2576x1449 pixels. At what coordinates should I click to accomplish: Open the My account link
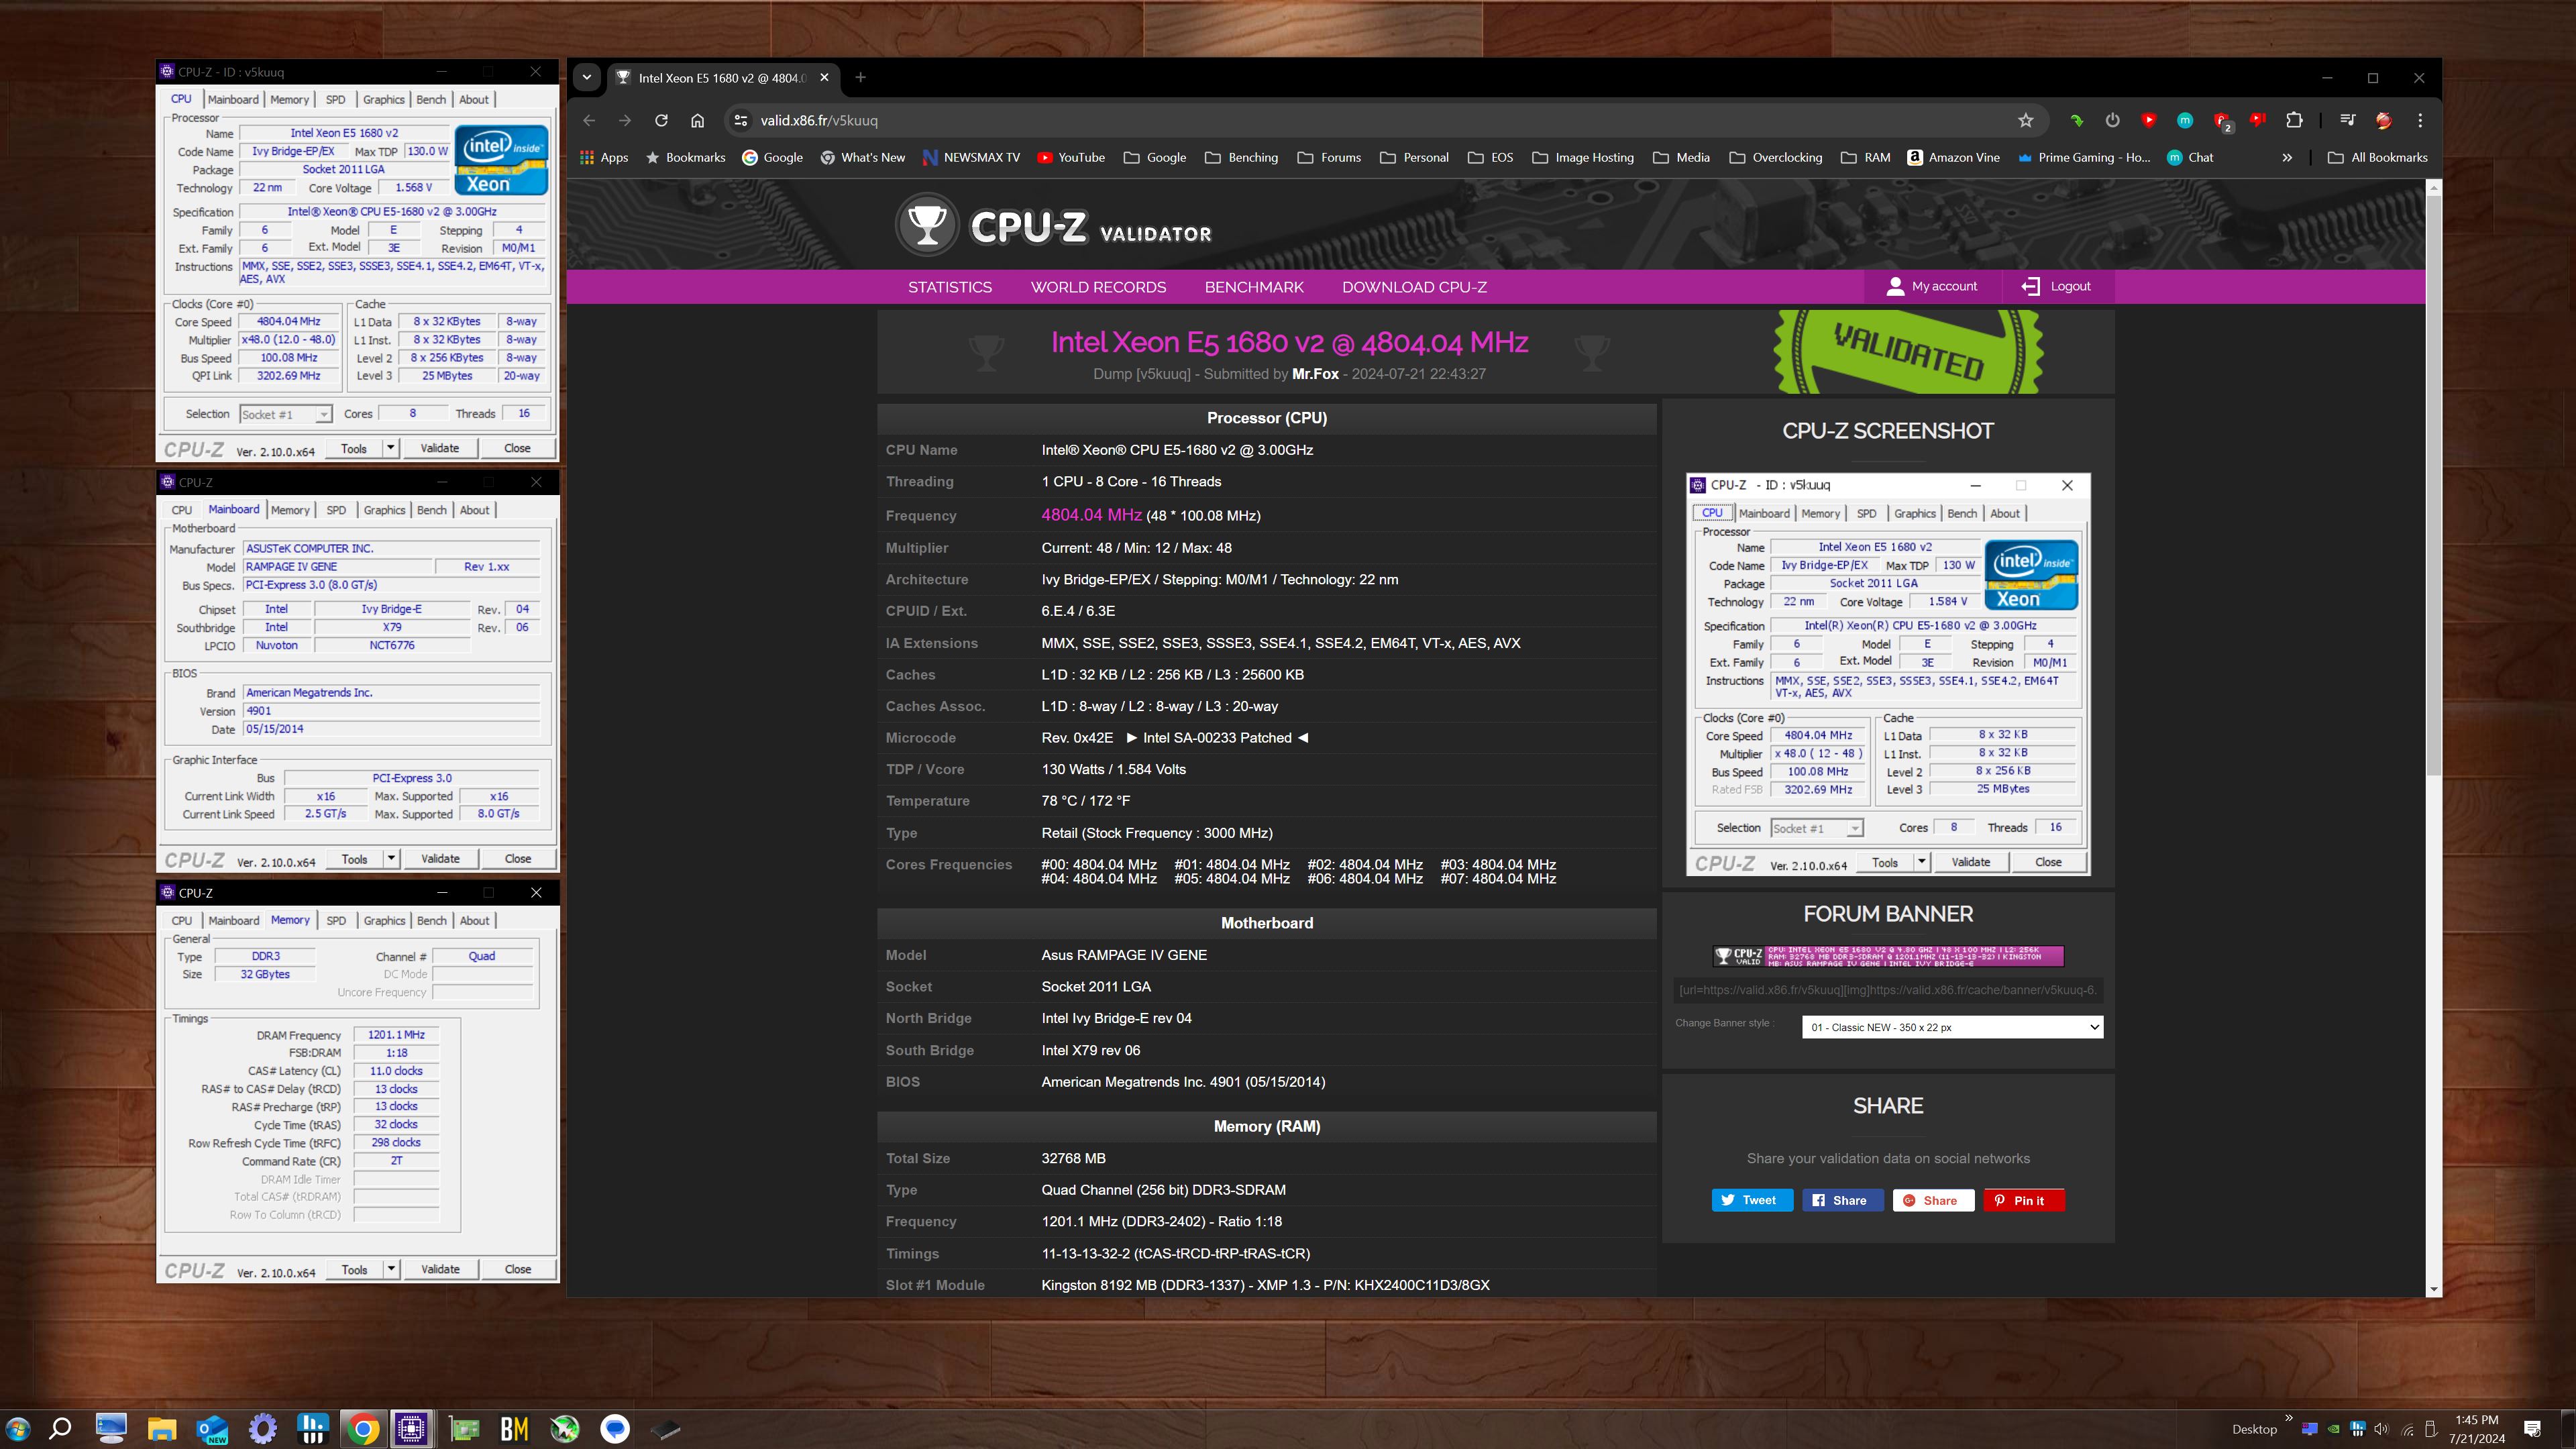pos(1933,286)
